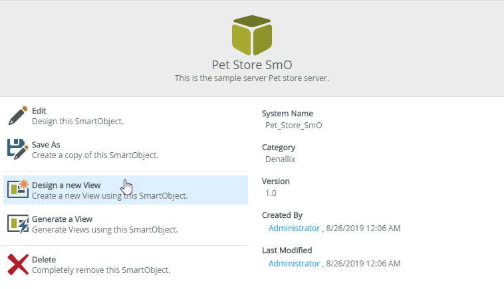Open Administrator link under Last Modified
The image size is (504, 289).
(x=294, y=264)
